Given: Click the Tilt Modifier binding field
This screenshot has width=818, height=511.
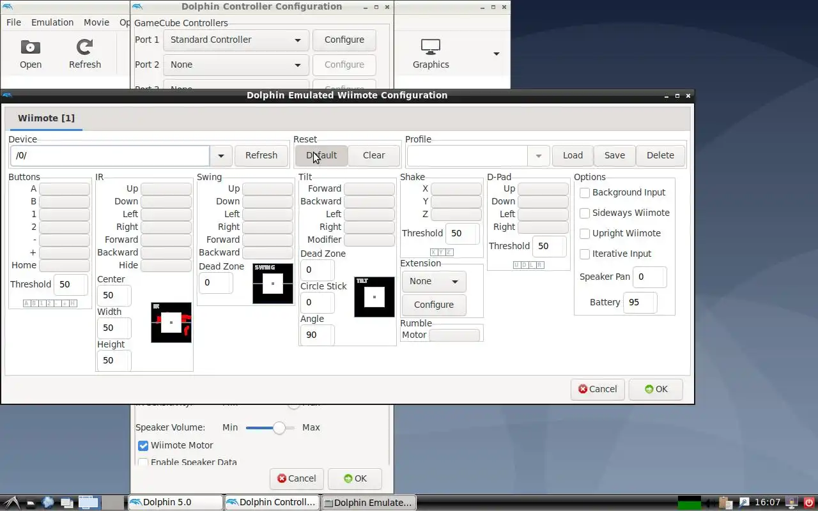Looking at the screenshot, I should click(x=369, y=240).
